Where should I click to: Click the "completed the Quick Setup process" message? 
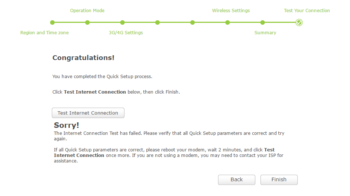[102, 77]
